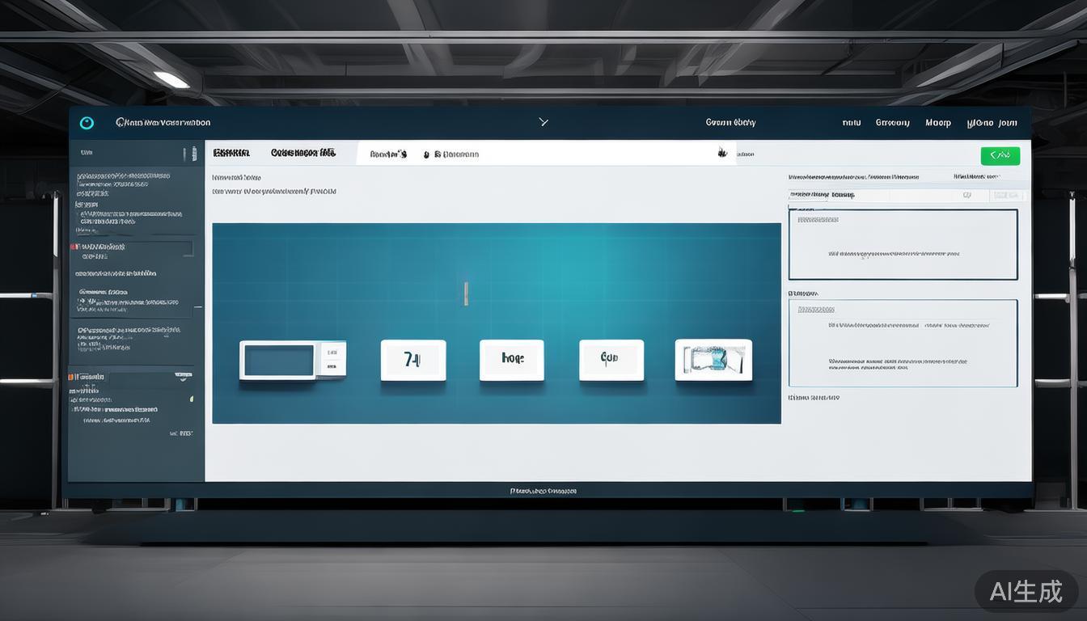Expand the top bar center chevron

point(543,122)
